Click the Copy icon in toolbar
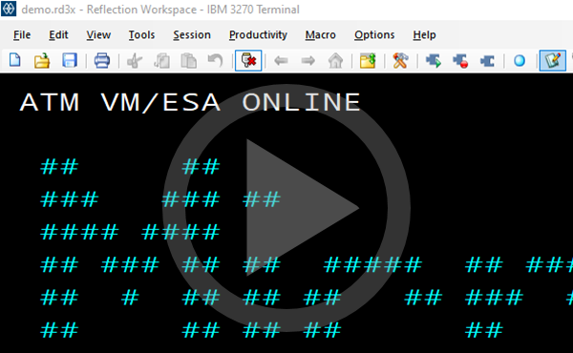This screenshot has height=353, width=573. click(x=161, y=61)
